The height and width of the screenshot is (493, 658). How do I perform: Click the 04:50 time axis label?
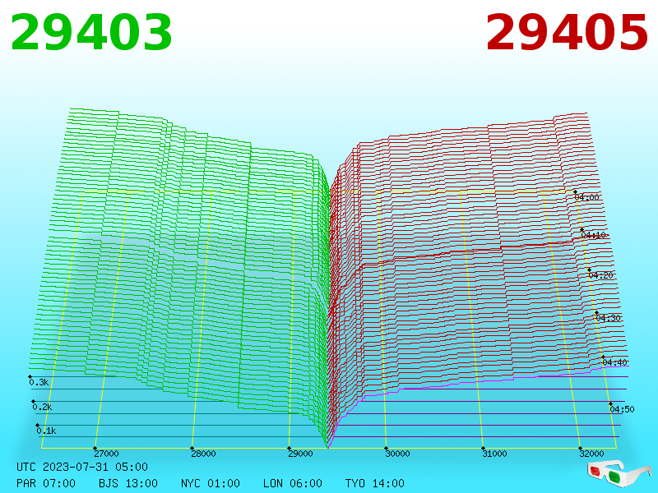tap(622, 409)
